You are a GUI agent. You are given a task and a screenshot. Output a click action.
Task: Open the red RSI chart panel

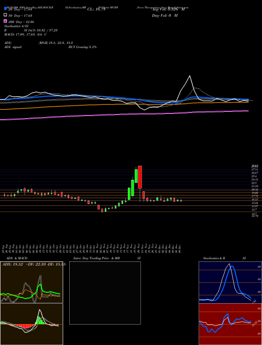230,324
